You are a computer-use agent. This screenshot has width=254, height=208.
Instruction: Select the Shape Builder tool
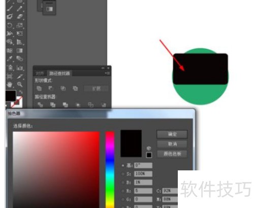(10, 42)
